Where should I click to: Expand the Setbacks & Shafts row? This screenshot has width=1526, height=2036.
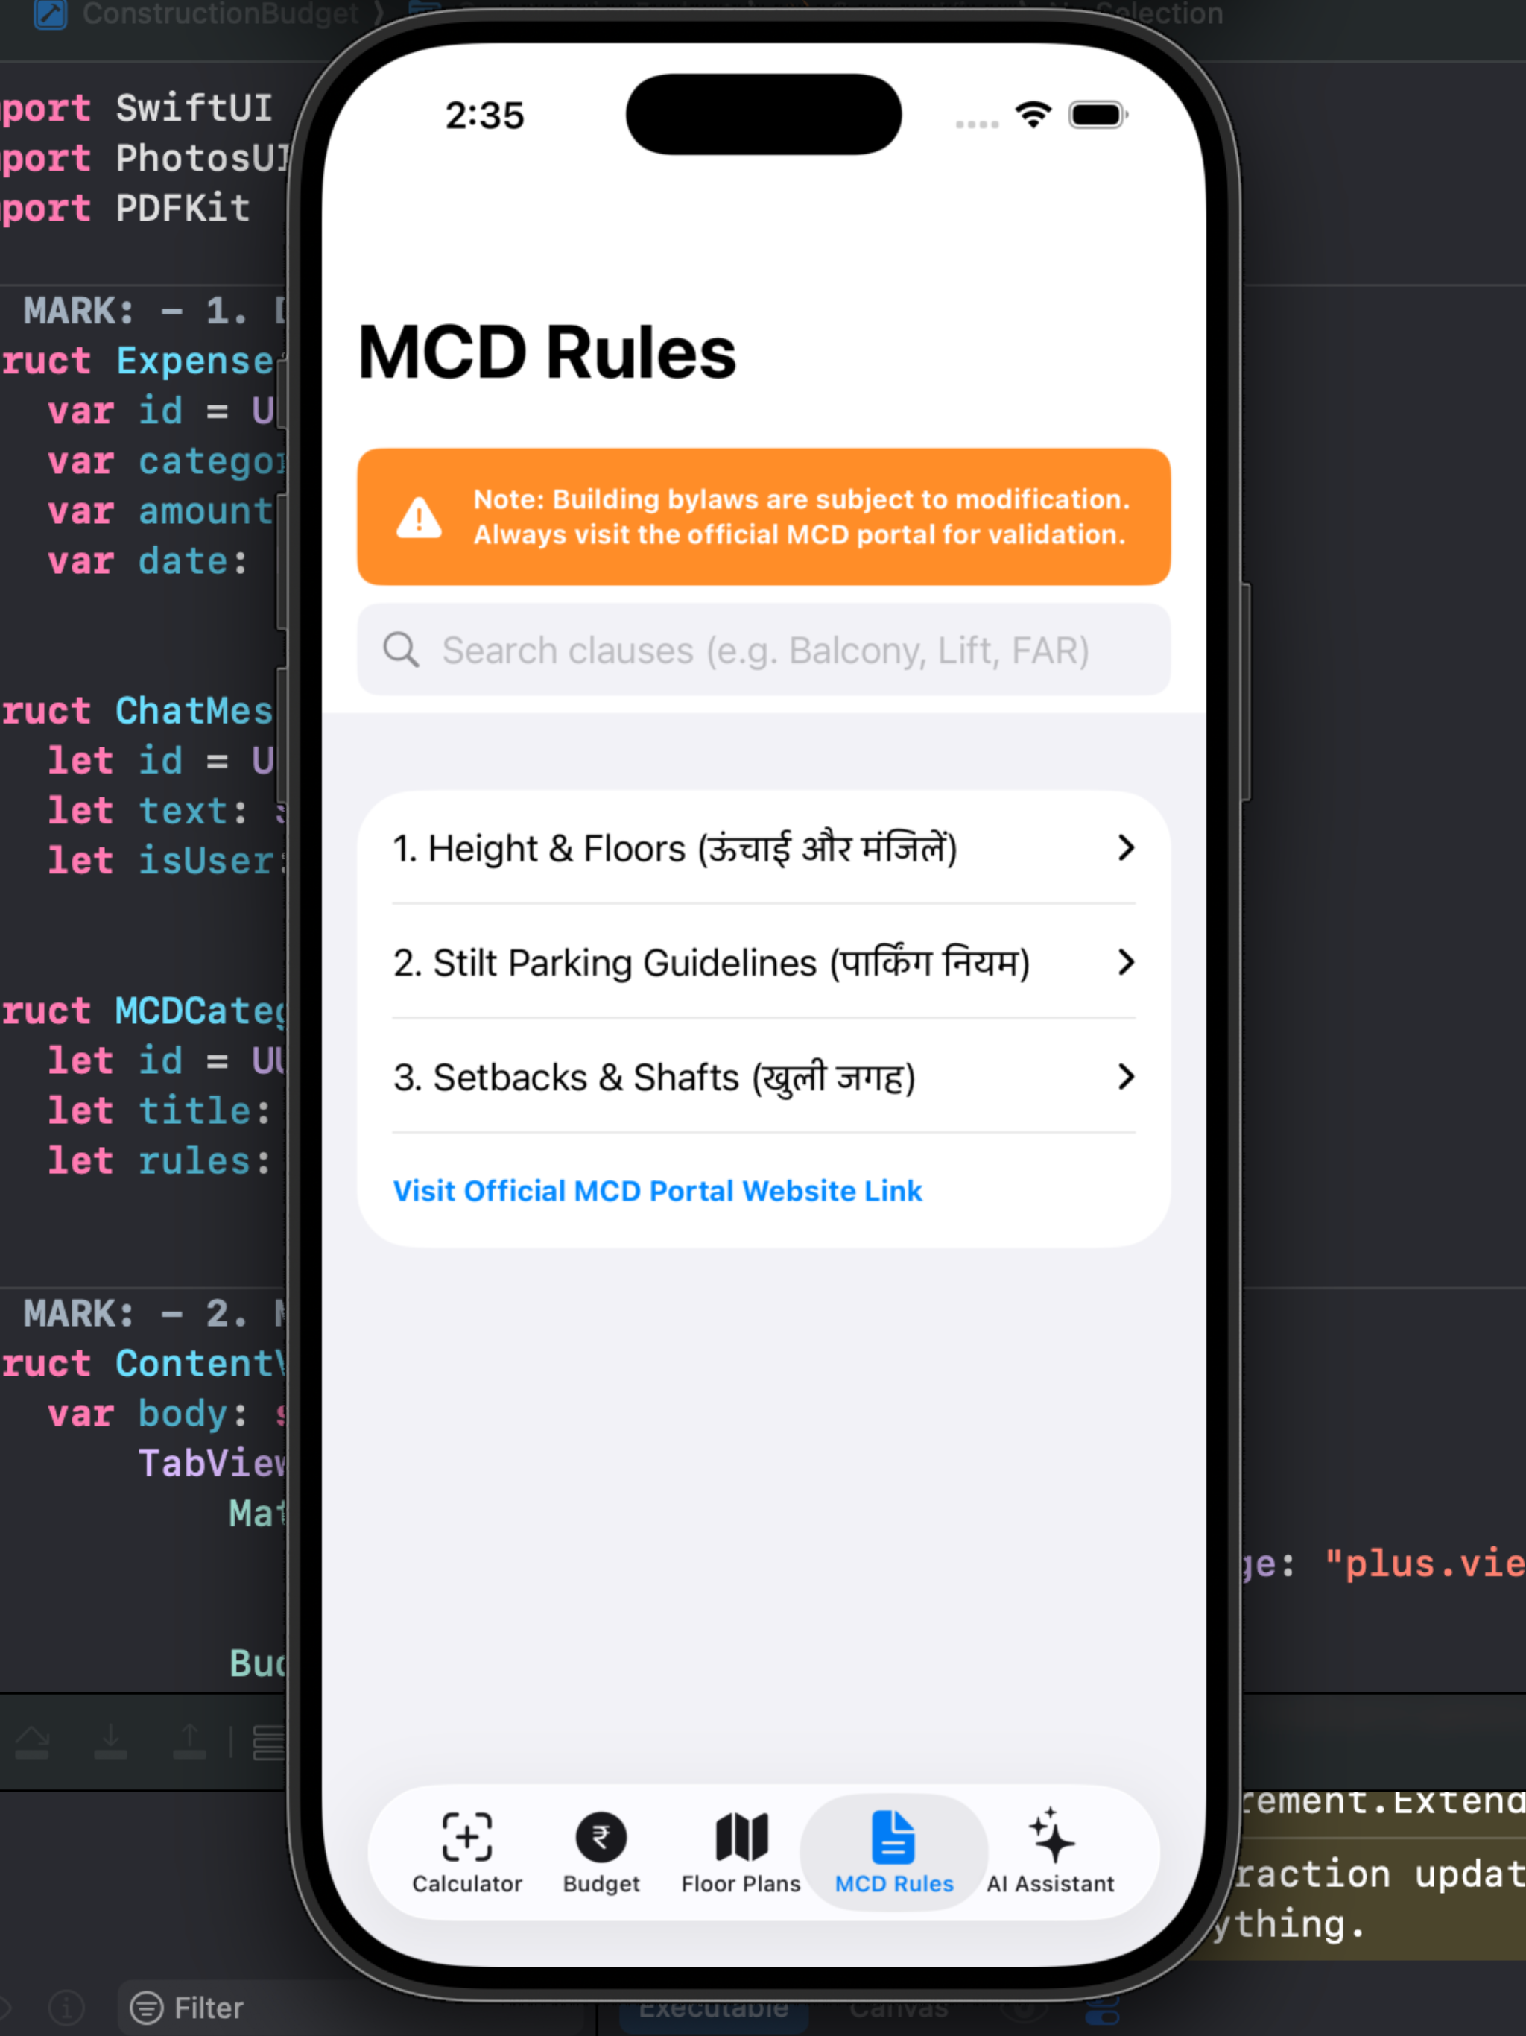pos(763,1076)
